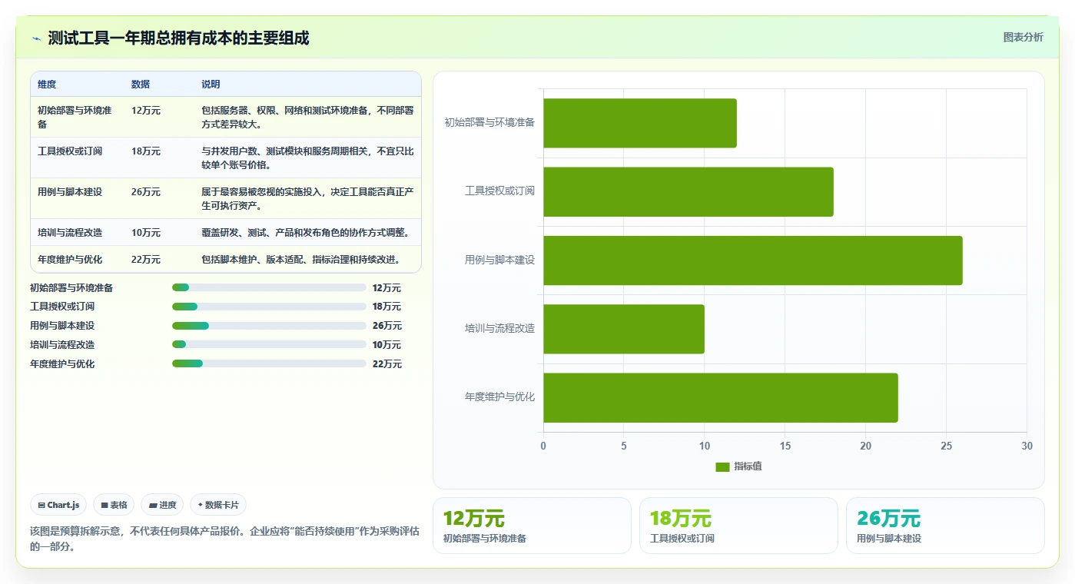1075x584 pixels.
Task: Click the 用例与脚本建设 progress bar
Action: pos(269,326)
